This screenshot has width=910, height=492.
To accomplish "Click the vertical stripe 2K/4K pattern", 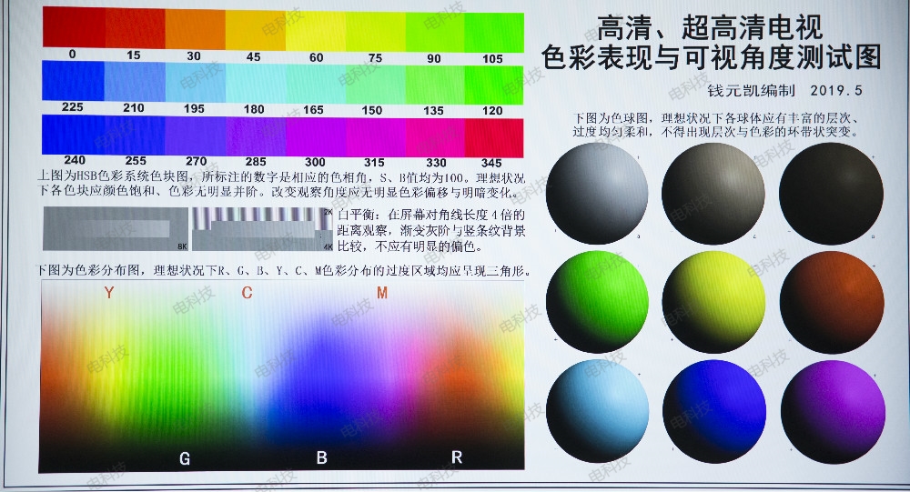I will coord(263,228).
